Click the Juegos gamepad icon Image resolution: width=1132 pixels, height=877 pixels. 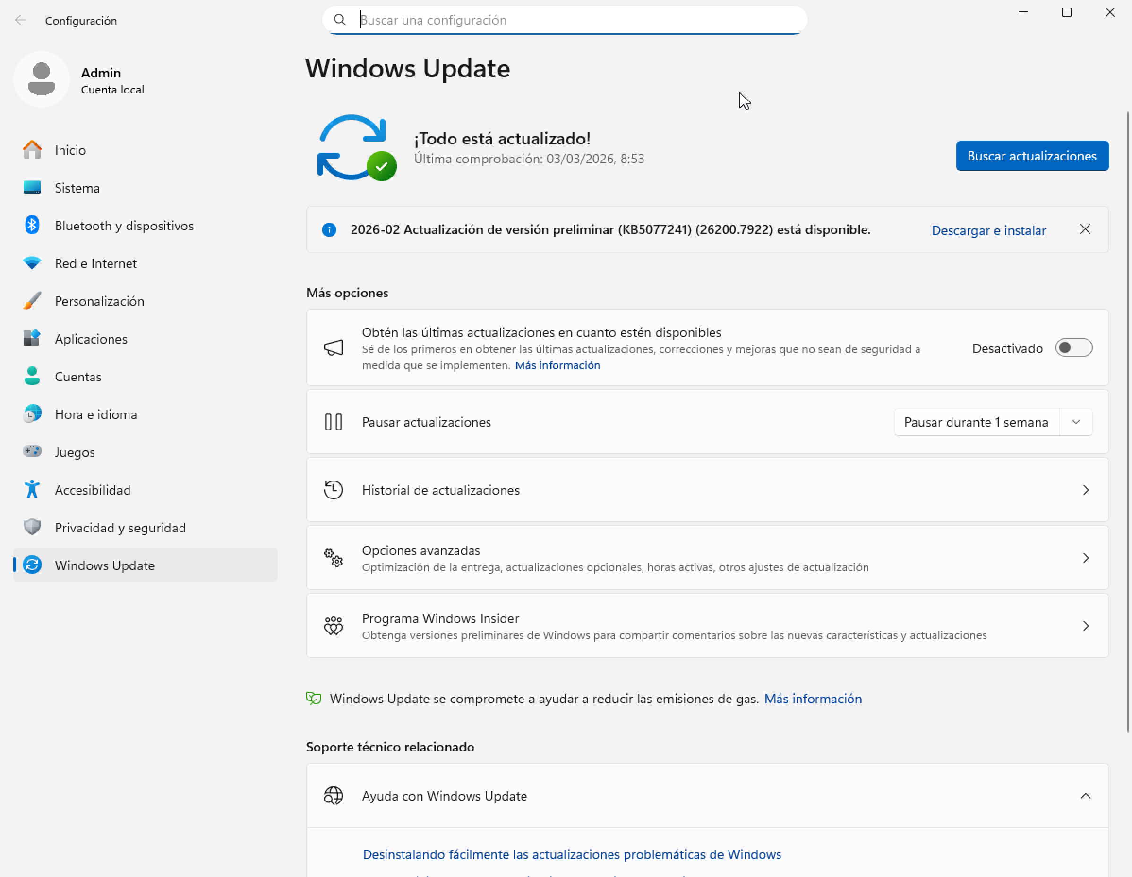(x=32, y=451)
